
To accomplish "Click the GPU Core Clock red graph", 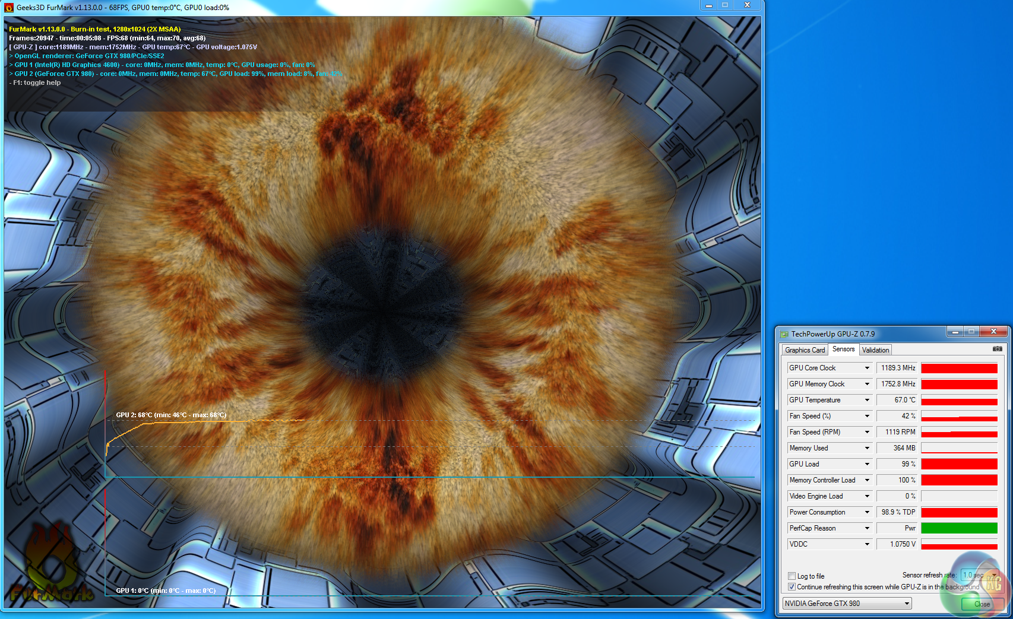I will pyautogui.click(x=959, y=368).
